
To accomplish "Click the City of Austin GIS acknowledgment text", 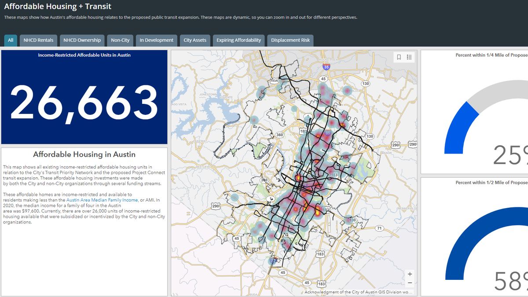I will tap(359, 292).
